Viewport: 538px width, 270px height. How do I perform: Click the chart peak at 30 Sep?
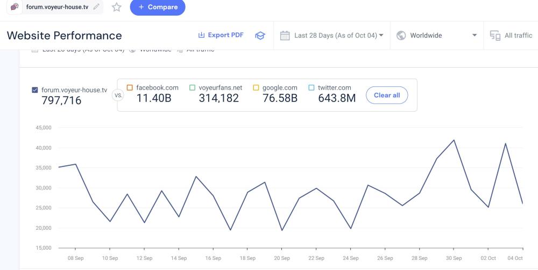pyautogui.click(x=454, y=140)
